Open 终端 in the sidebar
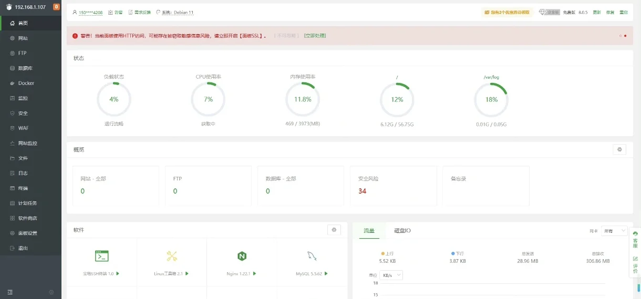 click(x=30, y=188)
